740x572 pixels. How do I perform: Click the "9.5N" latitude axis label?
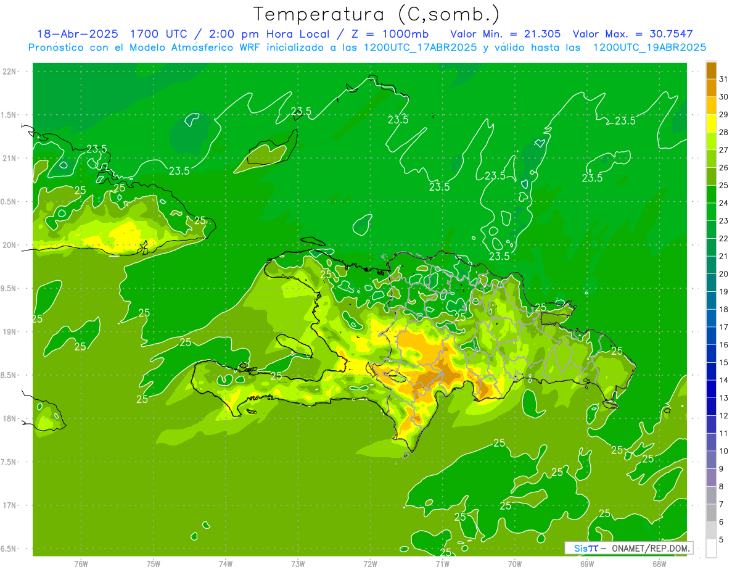9,289
